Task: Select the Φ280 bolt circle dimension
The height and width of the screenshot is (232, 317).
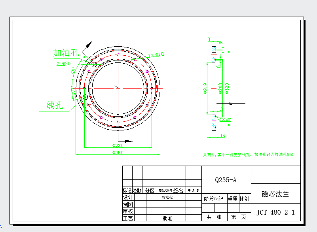Action: pyautogui.click(x=118, y=145)
